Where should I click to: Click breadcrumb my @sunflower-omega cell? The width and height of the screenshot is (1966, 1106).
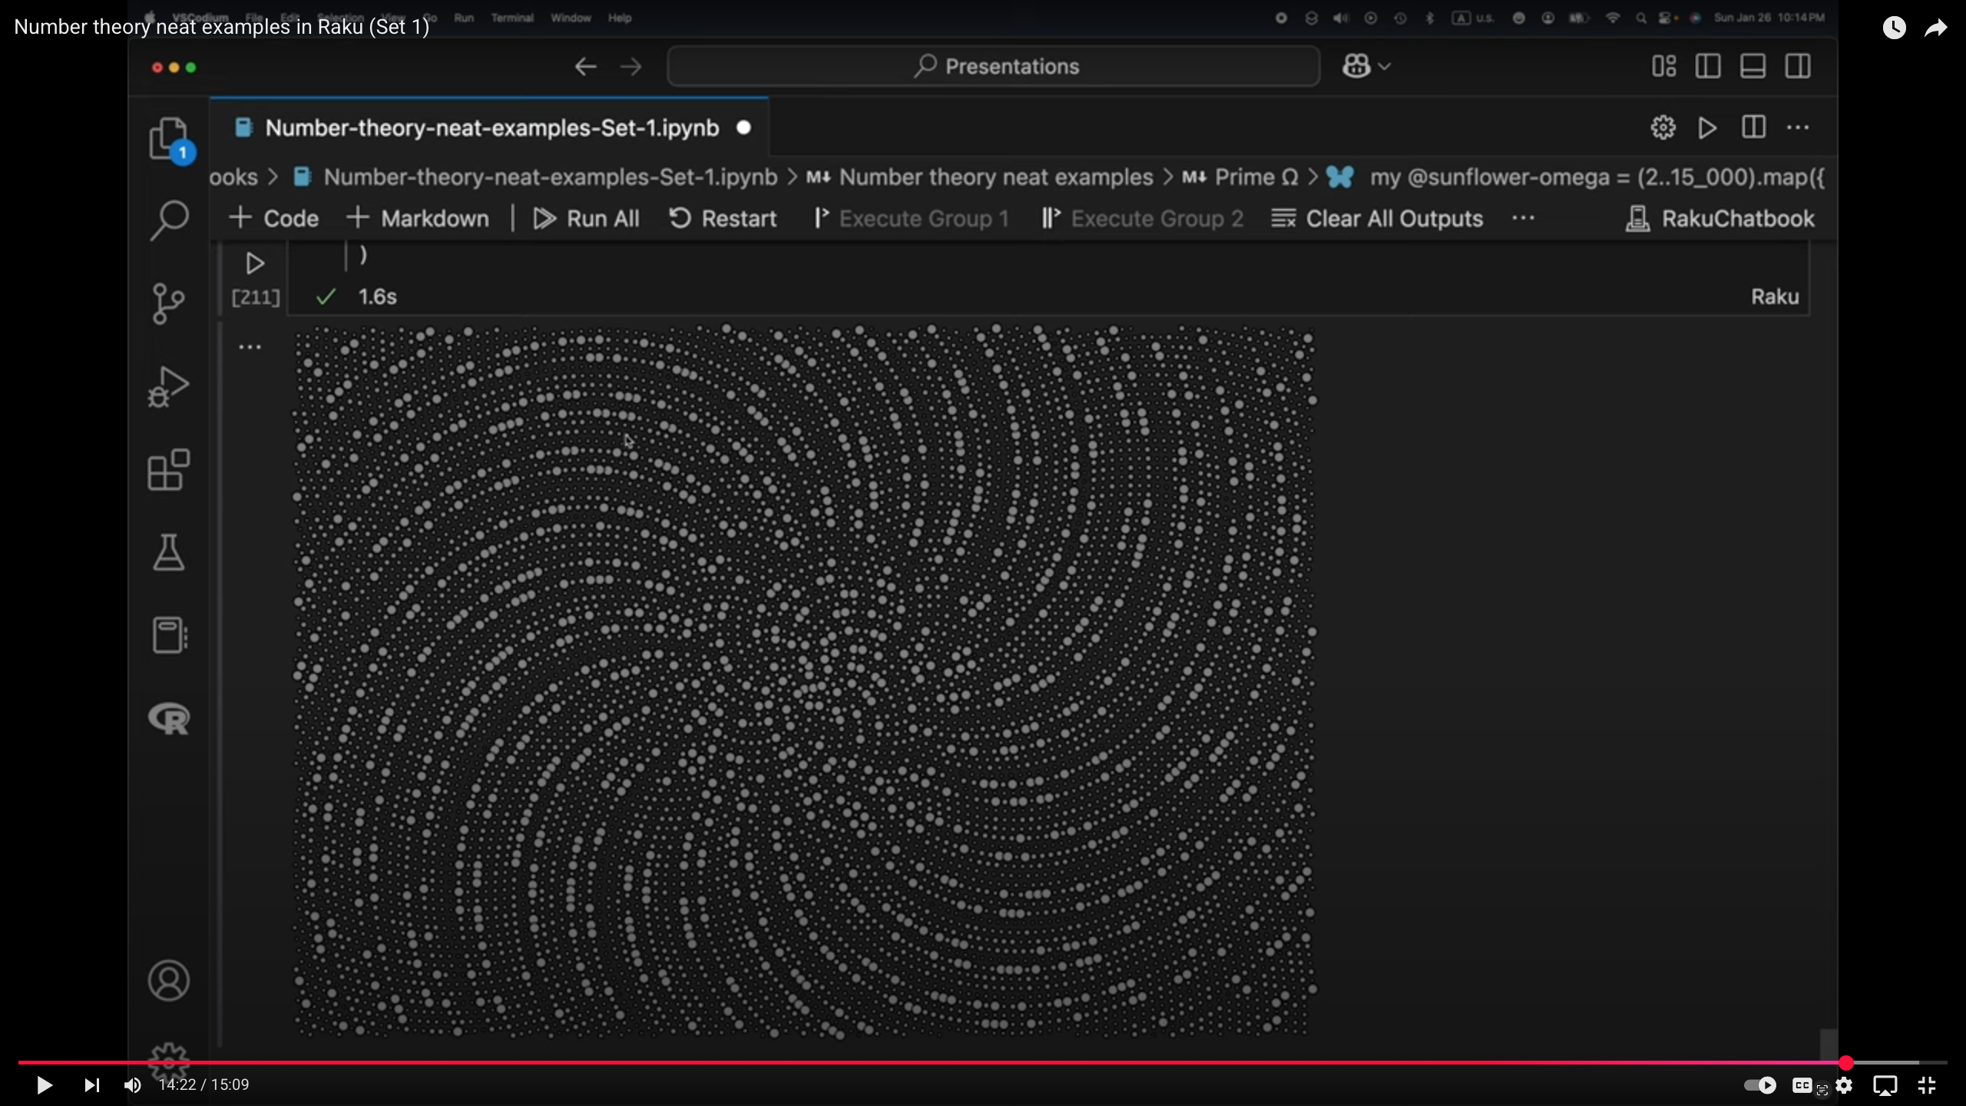click(1574, 177)
